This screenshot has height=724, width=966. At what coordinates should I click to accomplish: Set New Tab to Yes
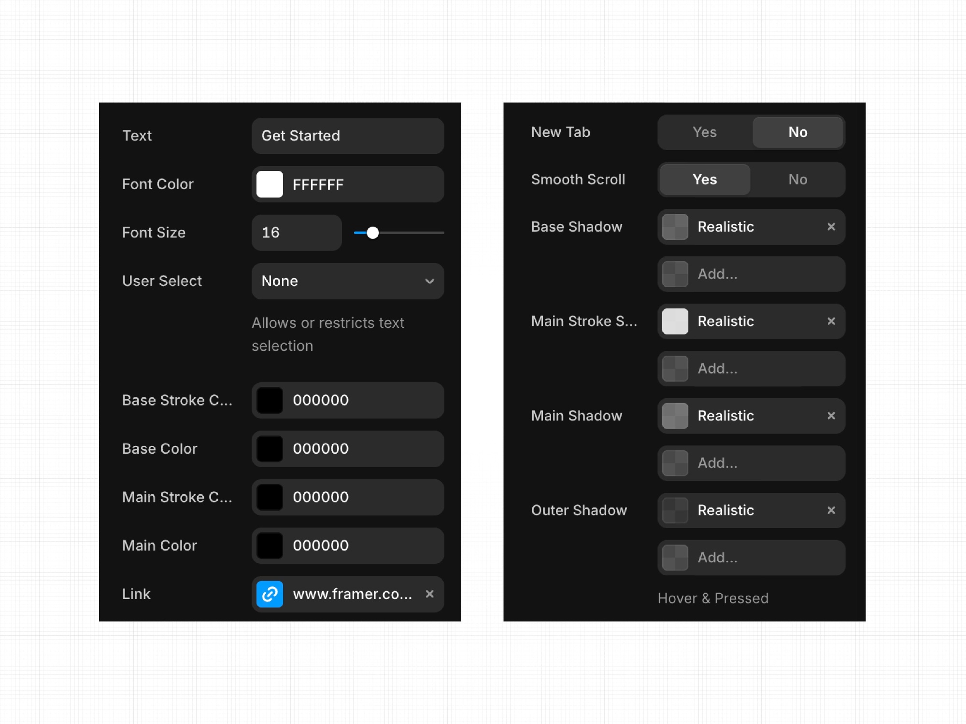point(704,132)
